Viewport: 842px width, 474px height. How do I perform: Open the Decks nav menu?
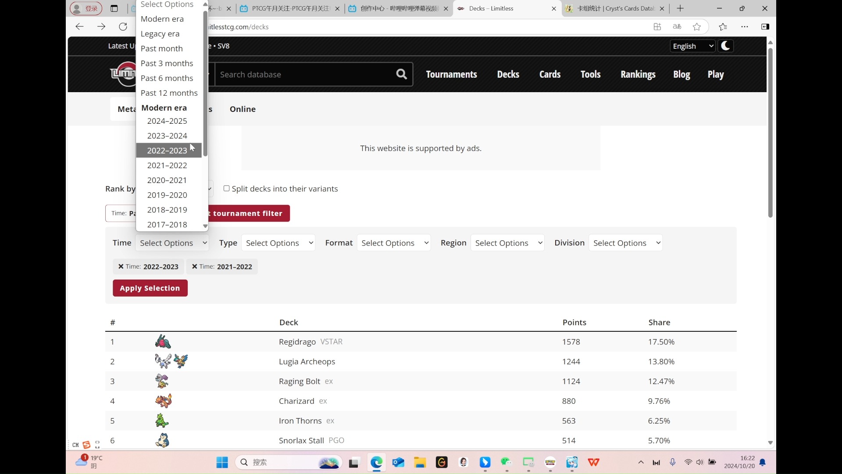pyautogui.click(x=508, y=74)
